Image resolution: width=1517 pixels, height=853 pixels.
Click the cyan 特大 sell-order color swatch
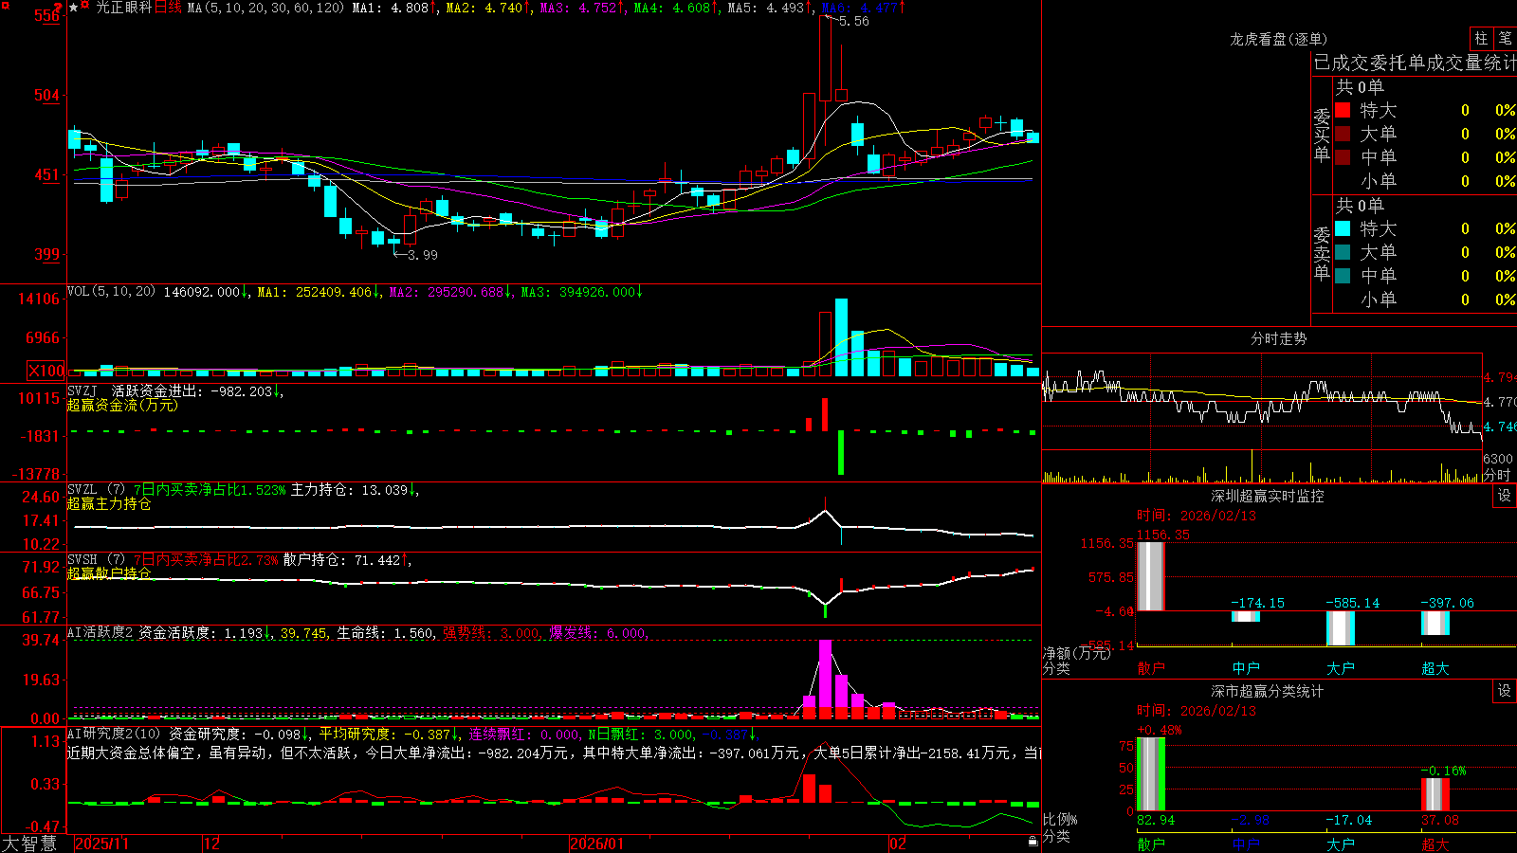[x=1343, y=228]
